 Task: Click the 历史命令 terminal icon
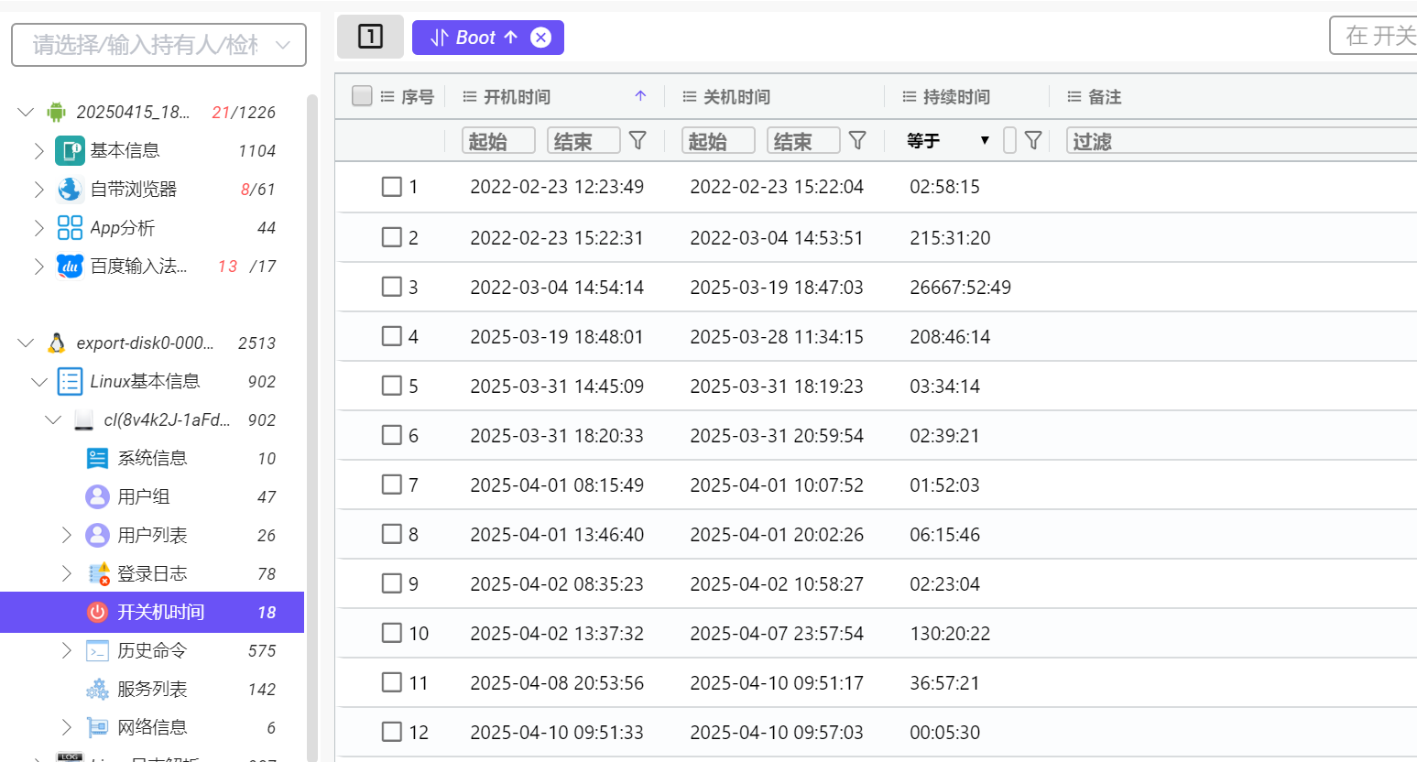[x=97, y=650]
